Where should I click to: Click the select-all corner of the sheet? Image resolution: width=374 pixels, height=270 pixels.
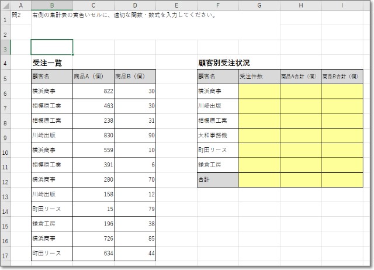(x=5, y=5)
